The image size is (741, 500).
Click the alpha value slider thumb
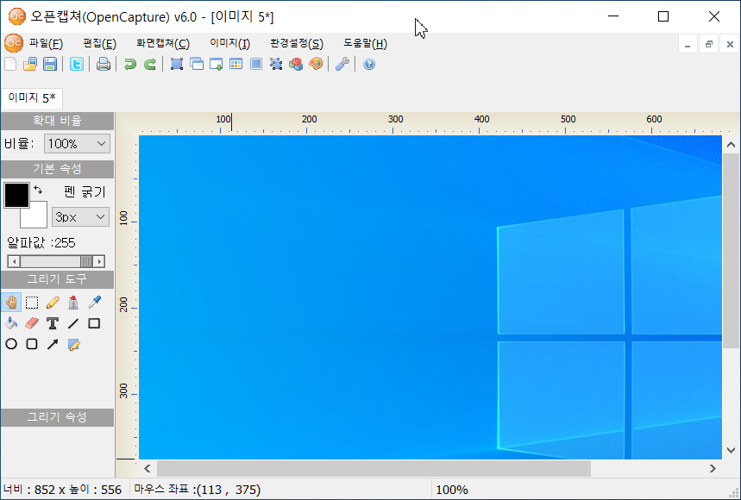coord(86,261)
